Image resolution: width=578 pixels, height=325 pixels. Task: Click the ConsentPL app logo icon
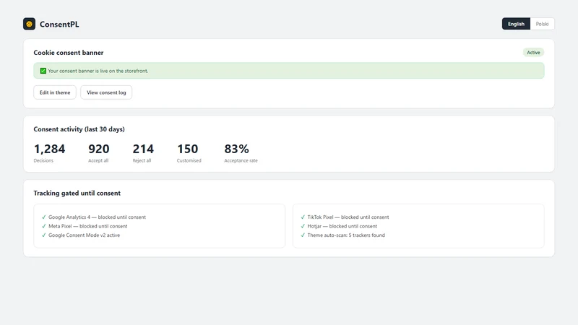29,24
